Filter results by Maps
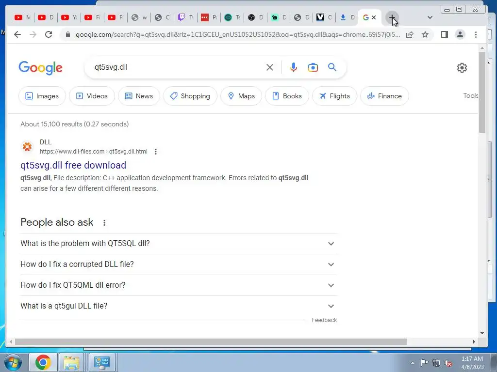Screen dimensions: 497x372 [241, 96]
